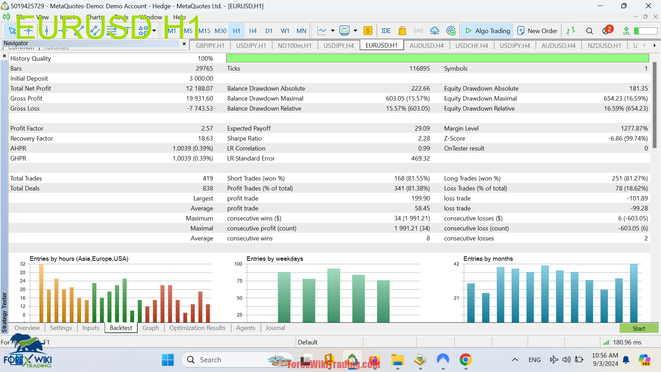Open chat notifications with badge 2
This screenshot has width=661, height=372.
pyautogui.click(x=607, y=31)
